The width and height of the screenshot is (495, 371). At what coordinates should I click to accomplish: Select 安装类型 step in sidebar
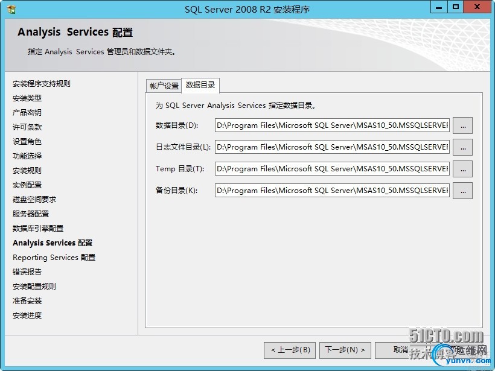coord(27,98)
